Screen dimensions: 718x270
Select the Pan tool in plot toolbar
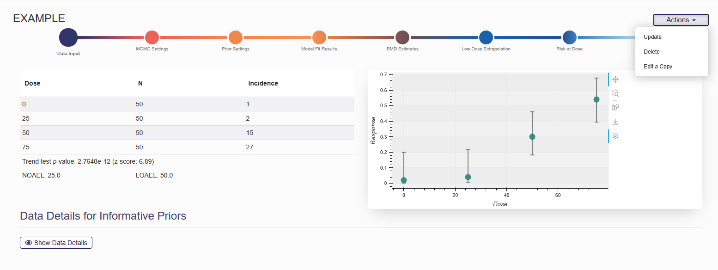pyautogui.click(x=615, y=80)
